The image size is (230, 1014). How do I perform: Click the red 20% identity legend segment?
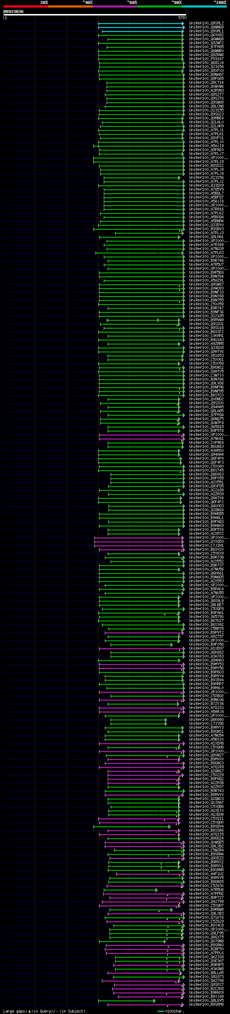point(26,6)
